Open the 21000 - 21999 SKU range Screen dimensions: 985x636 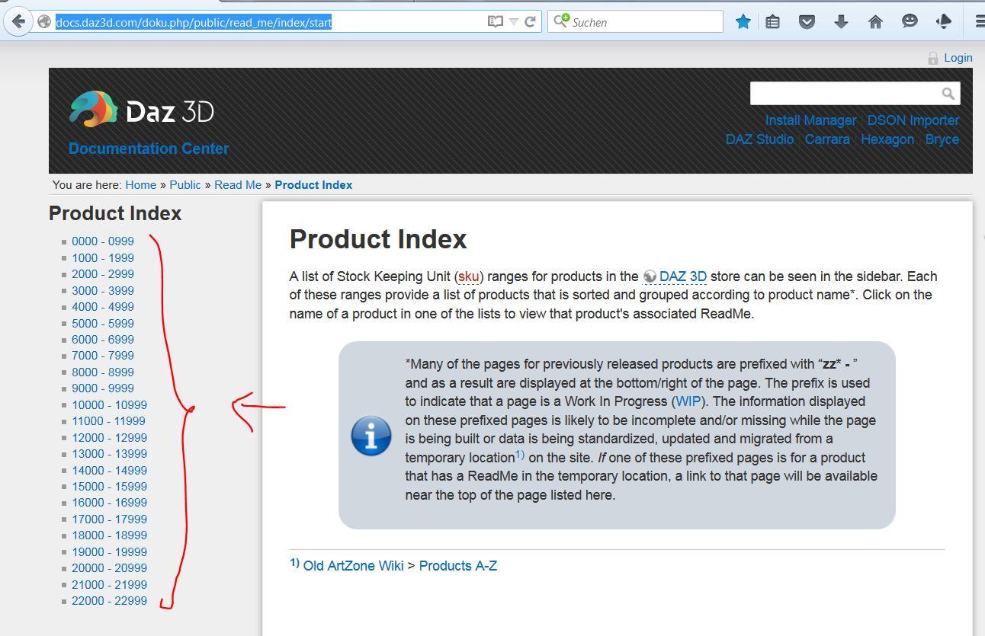point(110,585)
